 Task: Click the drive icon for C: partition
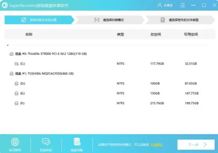tap(17, 64)
